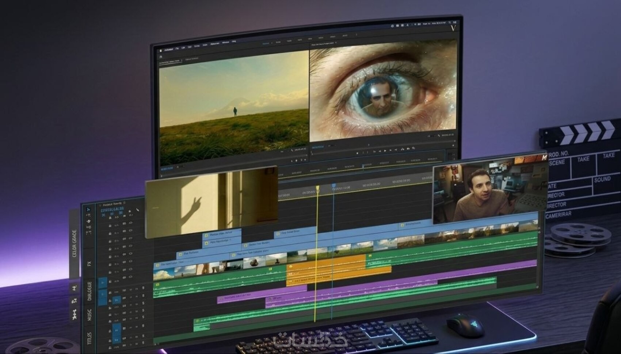The image size is (621, 354).
Task: Toggle the eye on the topmost video track
Action: (130, 223)
